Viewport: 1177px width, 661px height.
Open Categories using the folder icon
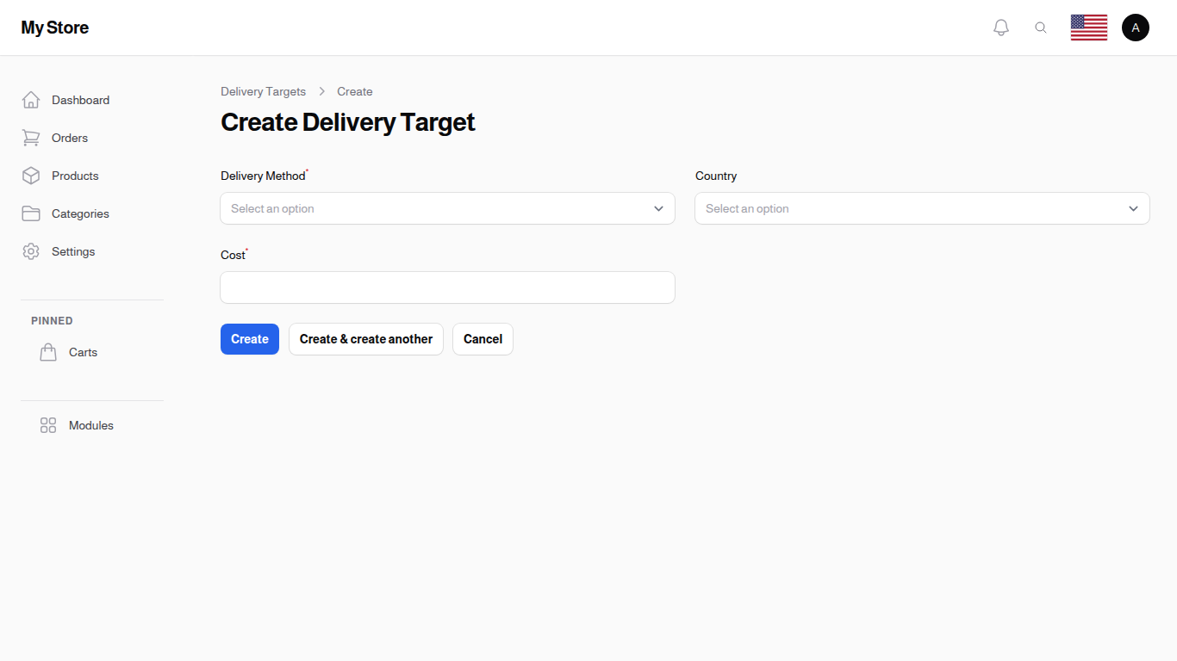(x=31, y=213)
